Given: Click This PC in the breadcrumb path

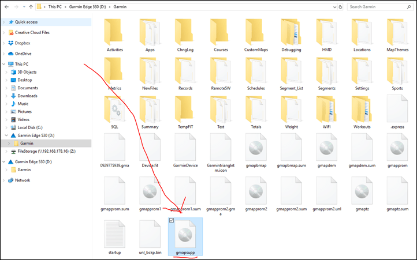Looking at the screenshot, I should (x=55, y=7).
